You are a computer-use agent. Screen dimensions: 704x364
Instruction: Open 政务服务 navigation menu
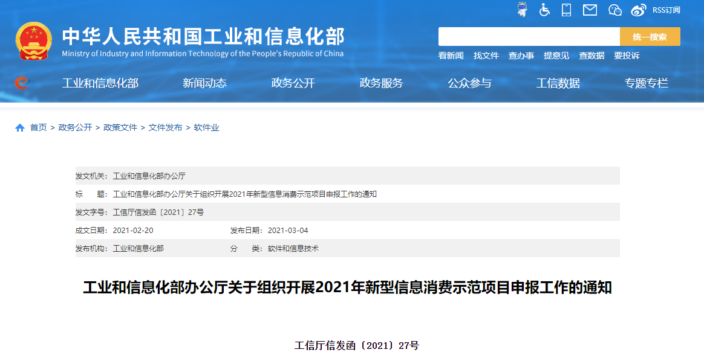click(x=381, y=83)
